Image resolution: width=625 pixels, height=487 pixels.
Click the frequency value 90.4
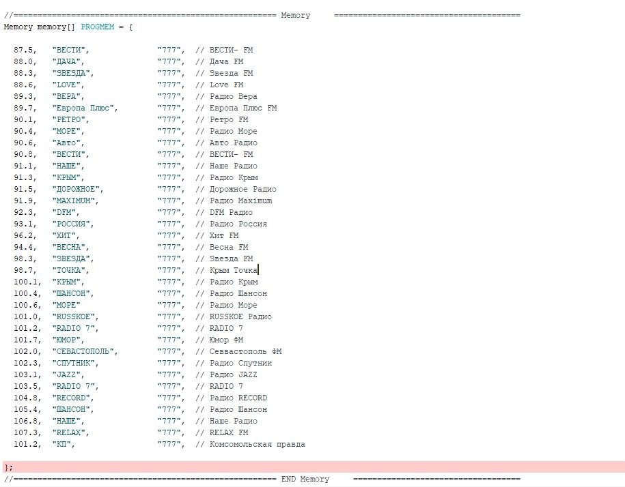(x=25, y=131)
